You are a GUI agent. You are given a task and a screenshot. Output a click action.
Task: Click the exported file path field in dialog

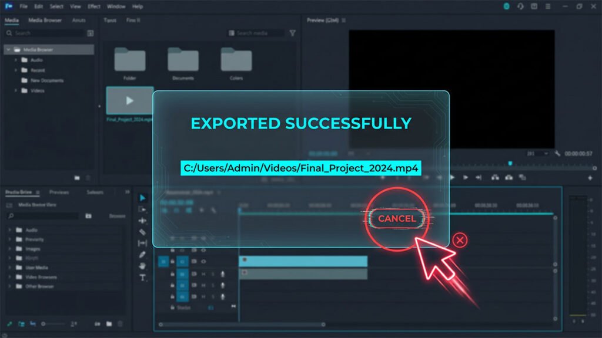pos(300,168)
